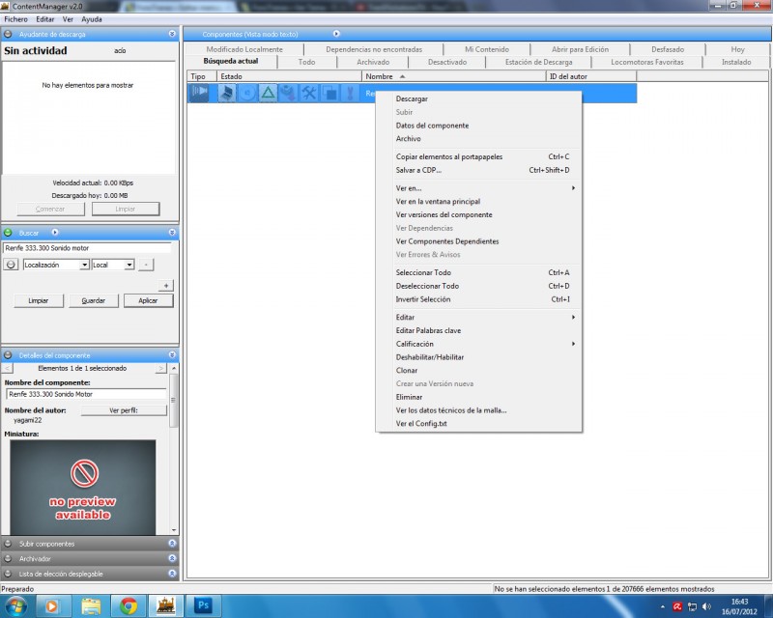Screen dimensions: 773x618
Task: Click the Detalles panel scrollbar down arrow
Action: 174,530
